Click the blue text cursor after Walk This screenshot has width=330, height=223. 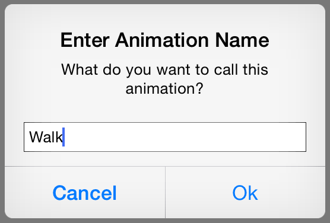[x=64, y=137]
